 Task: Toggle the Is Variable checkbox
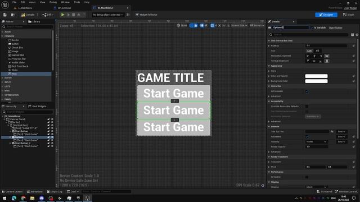pos(312,27)
